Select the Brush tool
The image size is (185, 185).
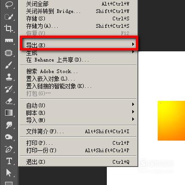pyautogui.click(x=9, y=65)
